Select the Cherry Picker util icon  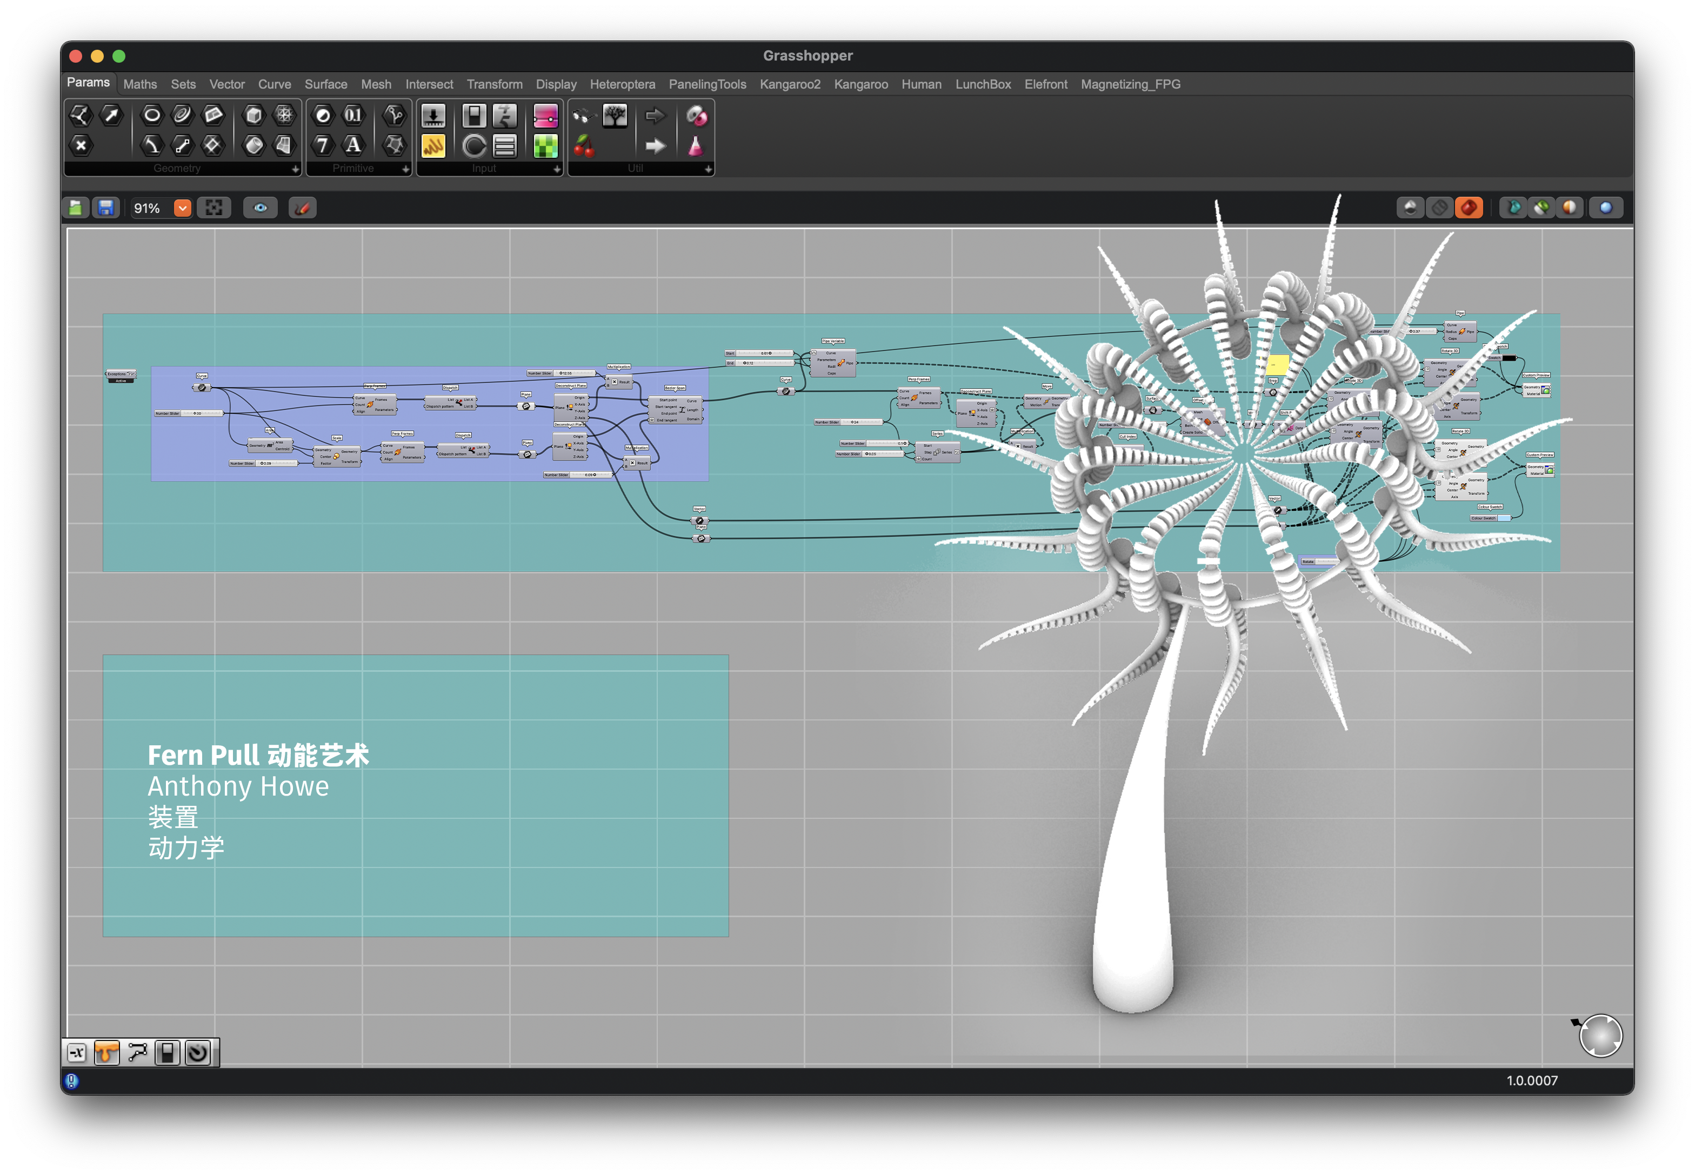584,146
